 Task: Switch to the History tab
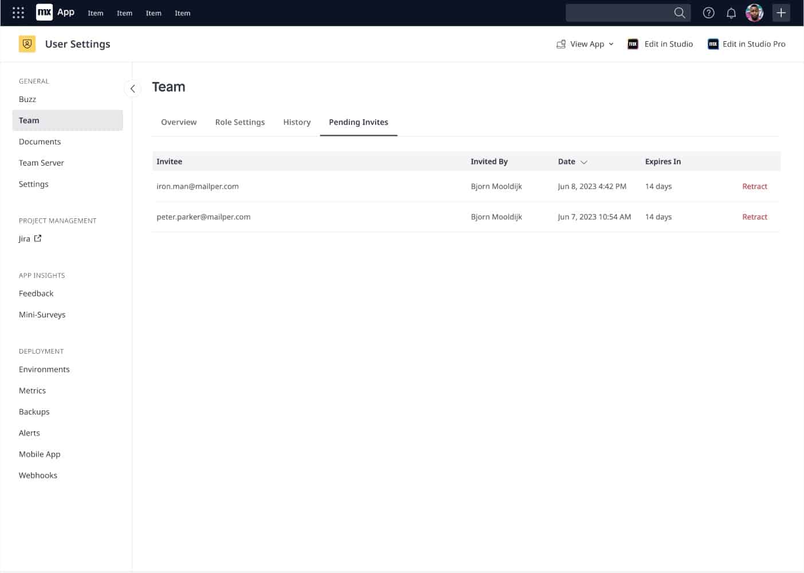pyautogui.click(x=297, y=121)
